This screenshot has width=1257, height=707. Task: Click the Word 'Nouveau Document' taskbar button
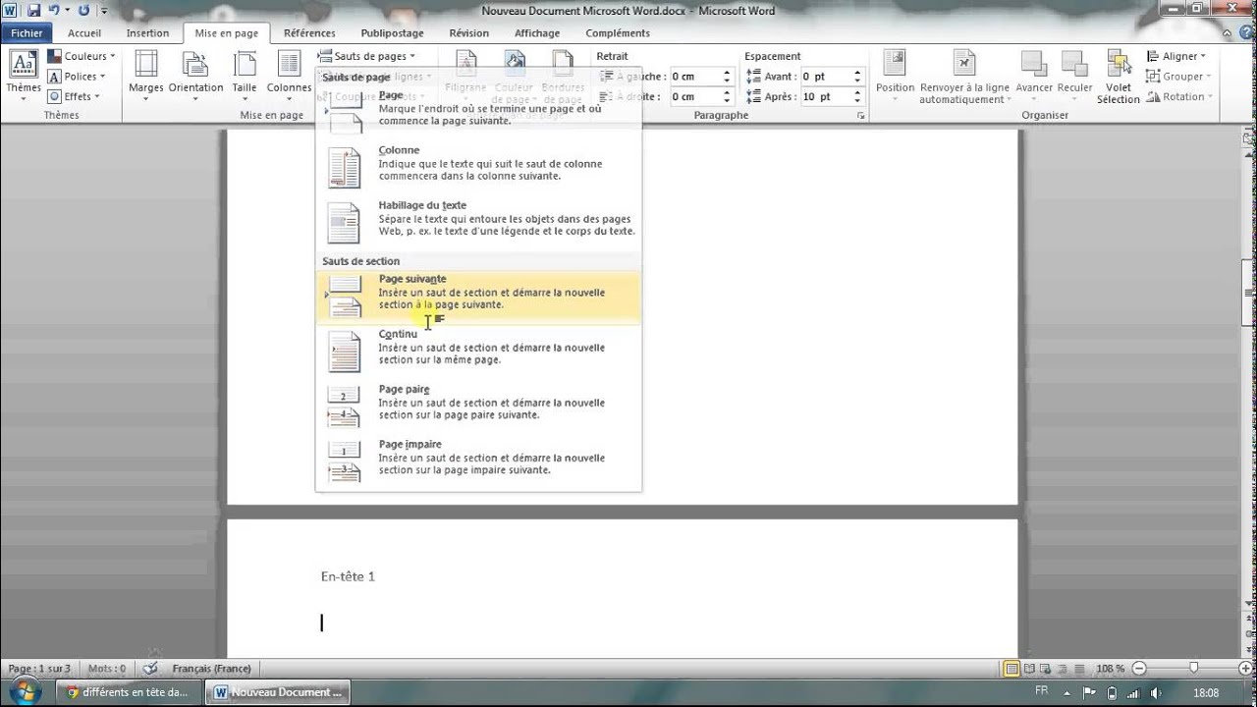coord(277,692)
